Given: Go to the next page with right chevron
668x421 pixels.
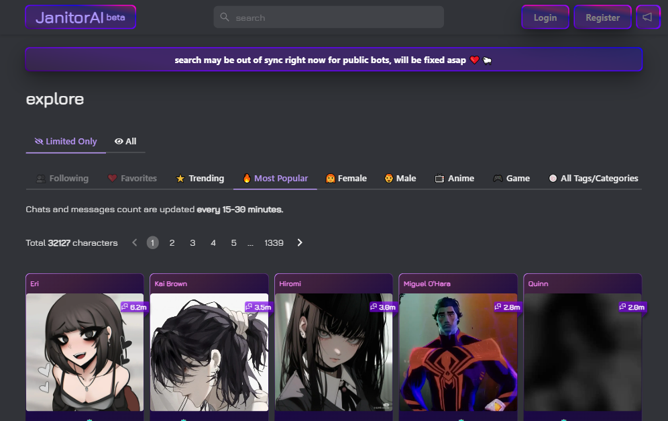Looking at the screenshot, I should (x=300, y=242).
